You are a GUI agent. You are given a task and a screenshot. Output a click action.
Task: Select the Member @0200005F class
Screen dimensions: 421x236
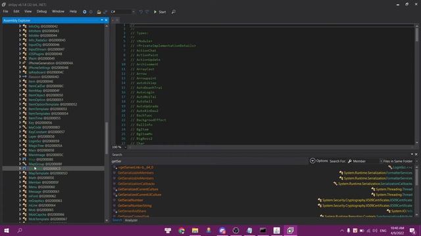tap(43, 182)
